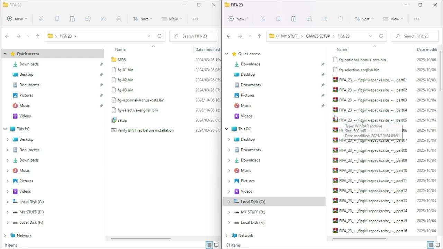
Task: Go up one folder level in the left window
Action: [x=38, y=36]
